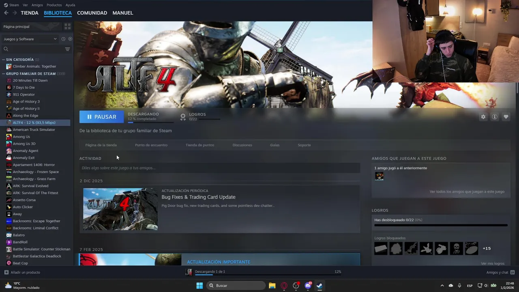519x292 pixels.
Task: Go to COMUNIDAD tab
Action: coord(92,13)
